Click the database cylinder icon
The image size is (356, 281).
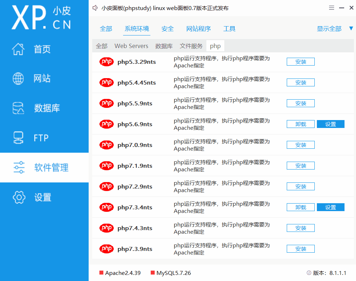click(18, 108)
